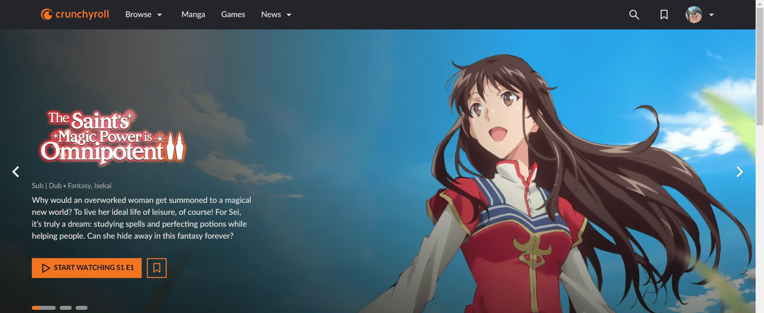Expand the account menu arrow

point(711,15)
